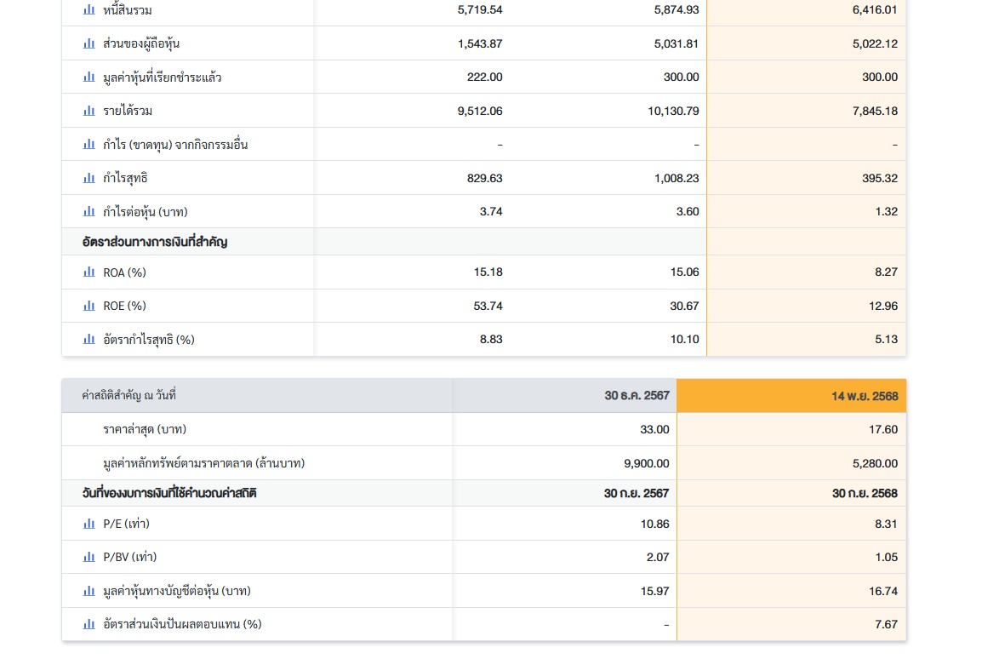This screenshot has height=659, width=982.
Task: Click the net profit value 1,008.23
Action: click(677, 178)
